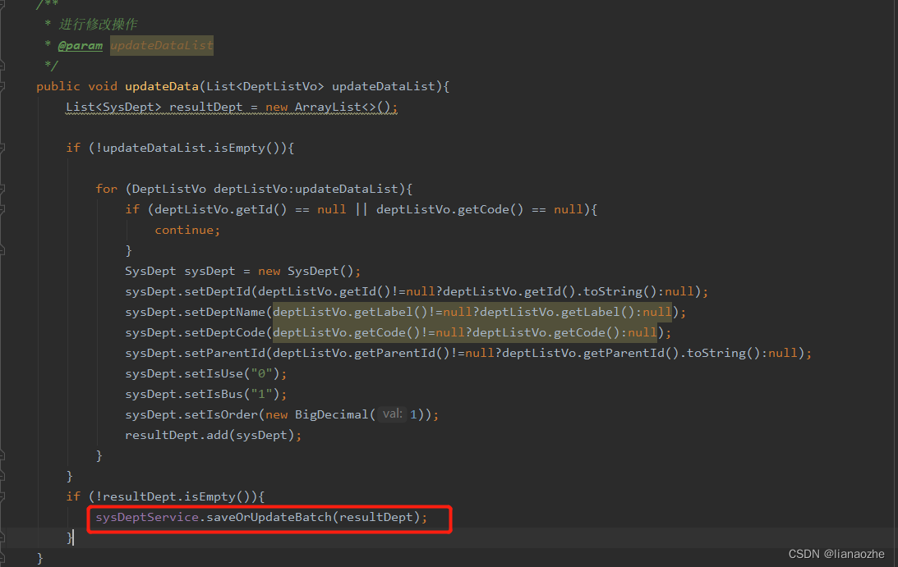Click the 'void' return type keyword
The height and width of the screenshot is (567, 898).
coord(103,86)
